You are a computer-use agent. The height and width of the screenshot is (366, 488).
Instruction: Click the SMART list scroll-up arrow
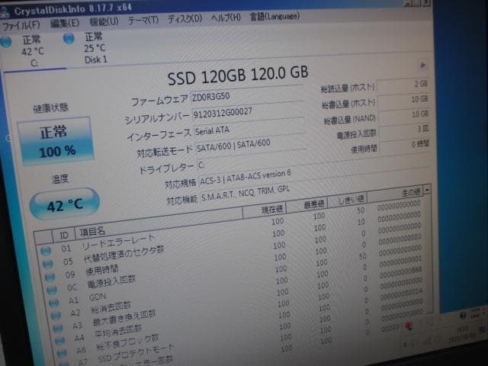click(427, 189)
